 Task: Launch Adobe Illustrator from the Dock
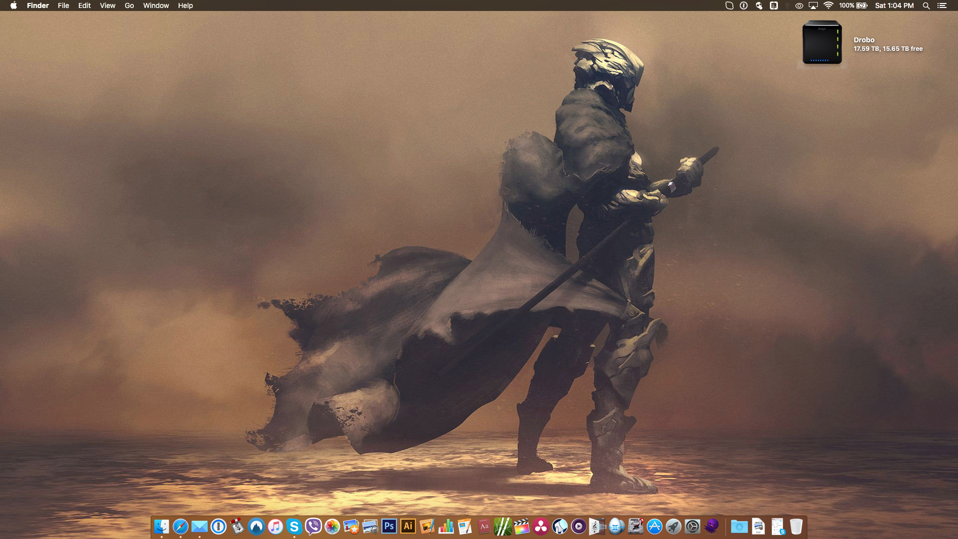tap(408, 526)
